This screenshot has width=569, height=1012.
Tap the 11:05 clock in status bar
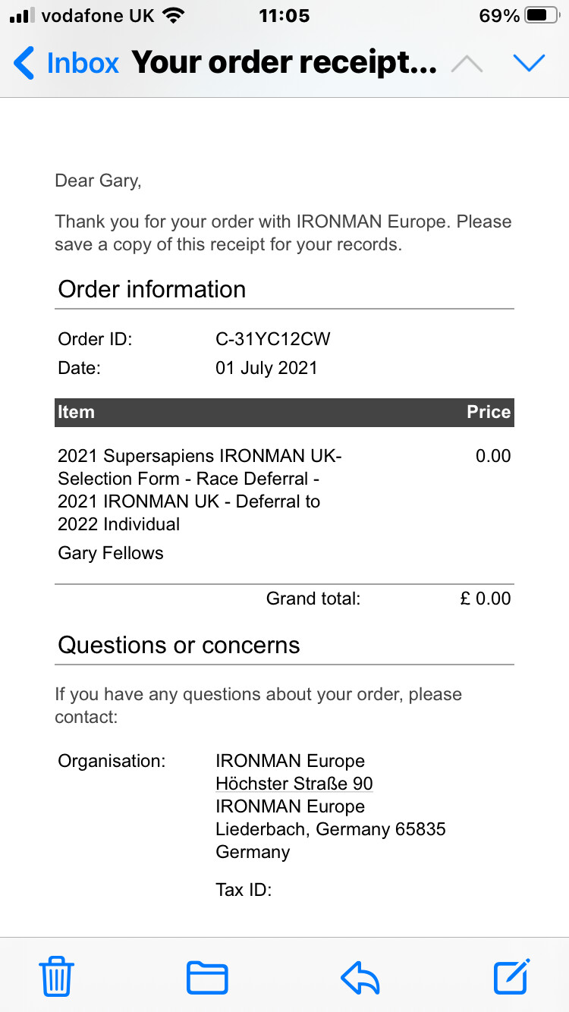tap(284, 15)
